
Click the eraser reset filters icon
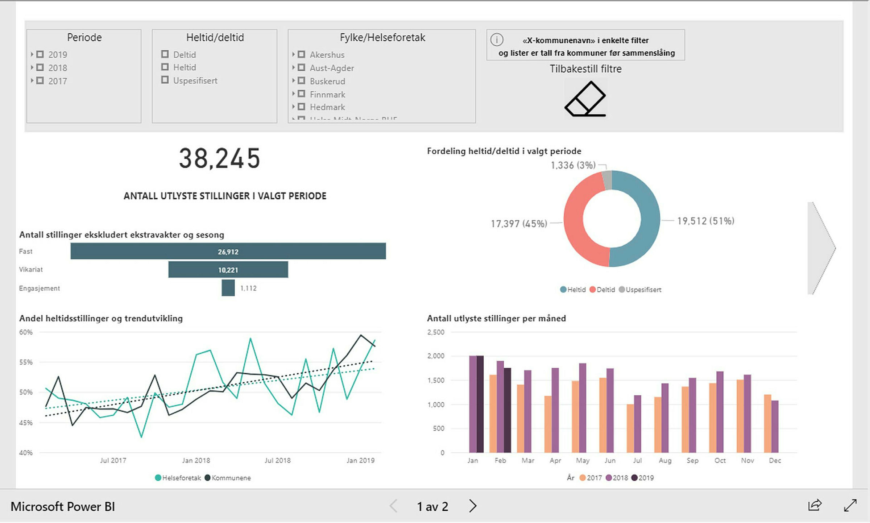click(x=585, y=99)
